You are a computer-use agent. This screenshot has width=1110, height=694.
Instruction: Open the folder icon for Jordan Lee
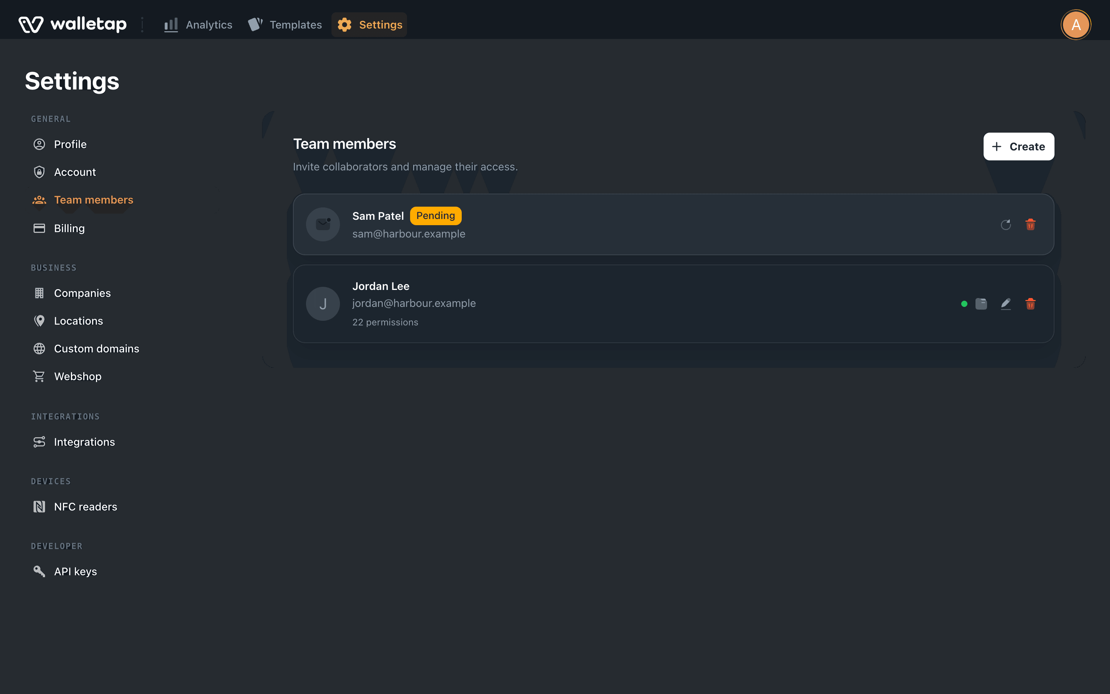point(980,304)
